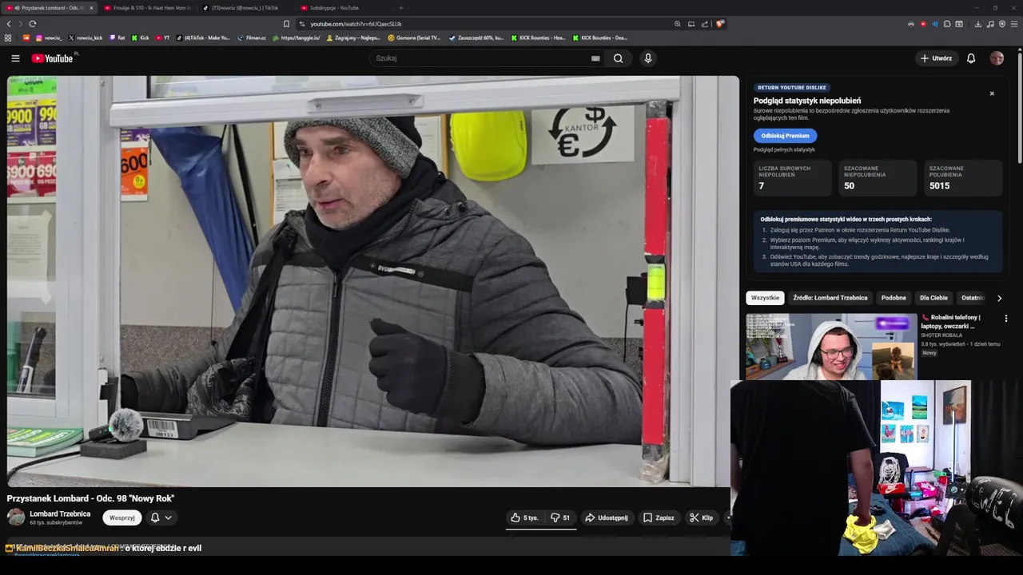1023x575 pixels.
Task: Open the Brave Shields lion icon
Action: [x=719, y=24]
